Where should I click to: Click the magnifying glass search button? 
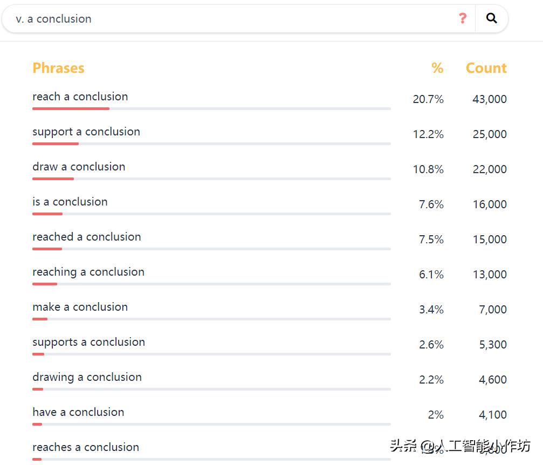tap(491, 19)
